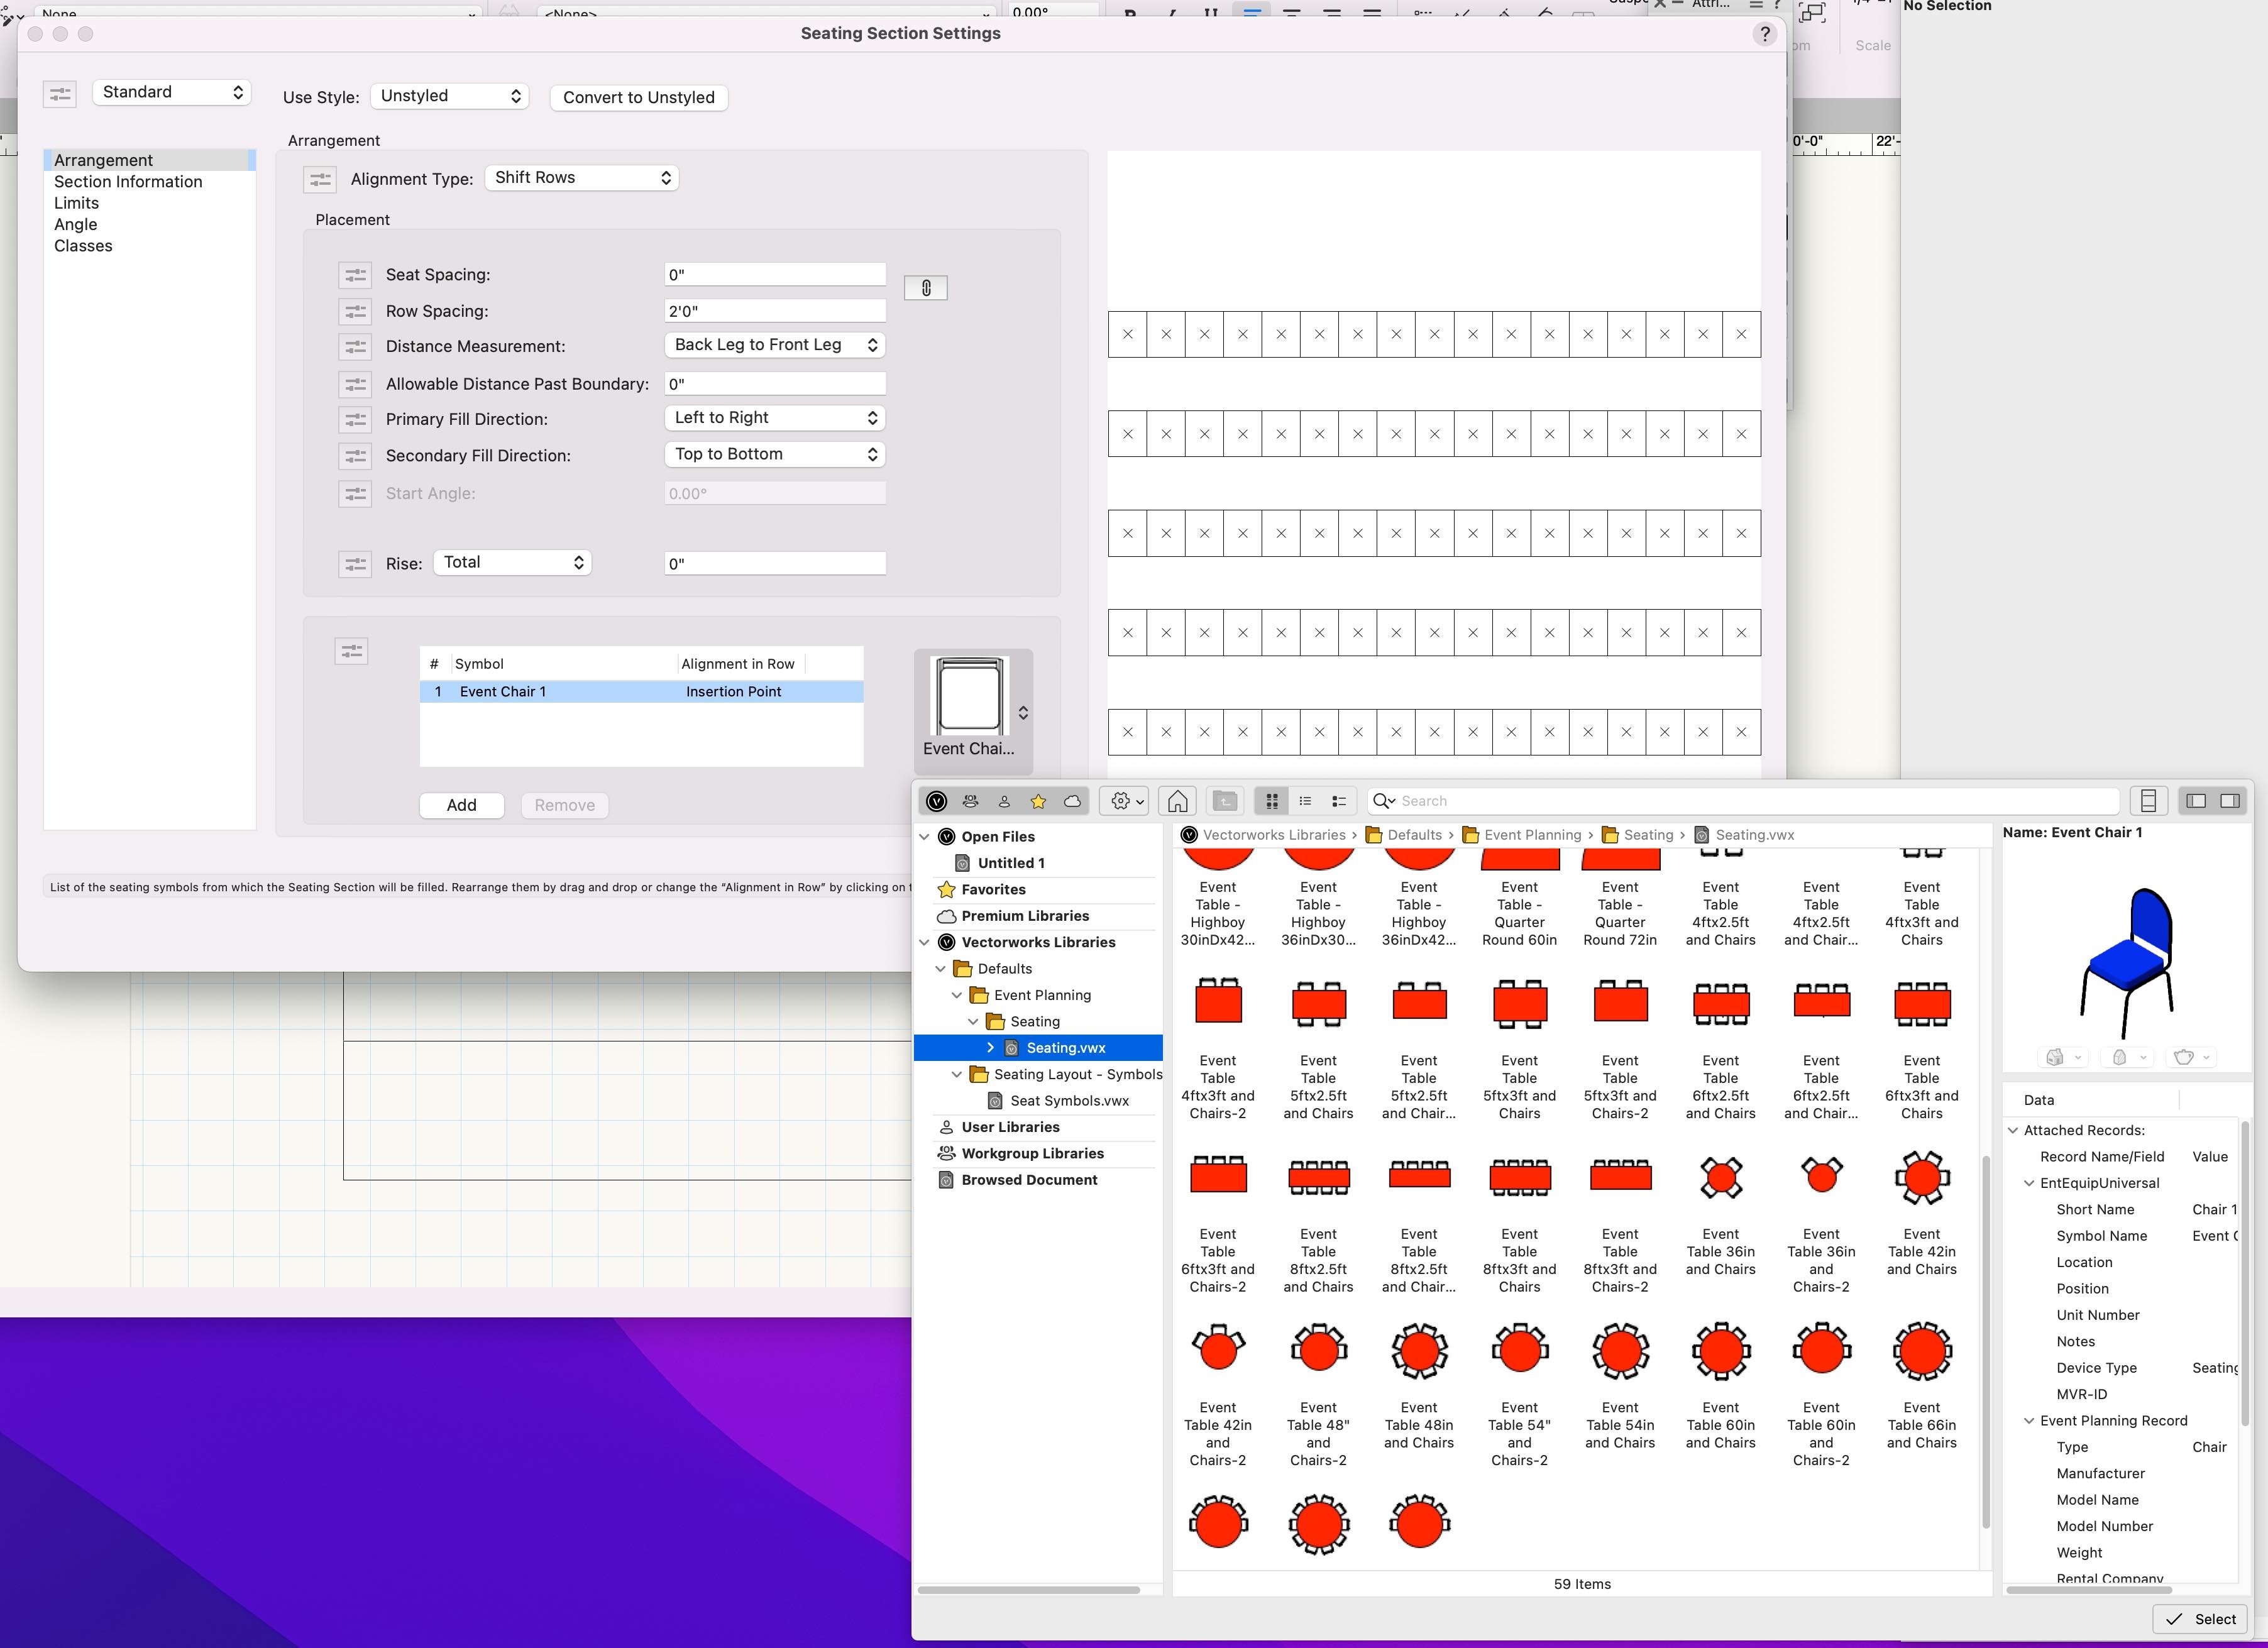
Task: Click the Favorites star filter icon
Action: [x=1038, y=801]
